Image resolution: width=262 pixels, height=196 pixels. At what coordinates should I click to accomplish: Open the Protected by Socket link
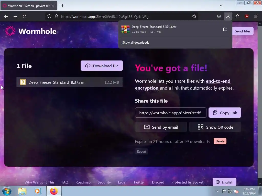point(187,182)
